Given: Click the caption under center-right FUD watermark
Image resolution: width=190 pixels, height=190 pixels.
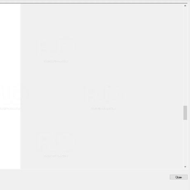Looking at the screenshot, I should point(103,109).
